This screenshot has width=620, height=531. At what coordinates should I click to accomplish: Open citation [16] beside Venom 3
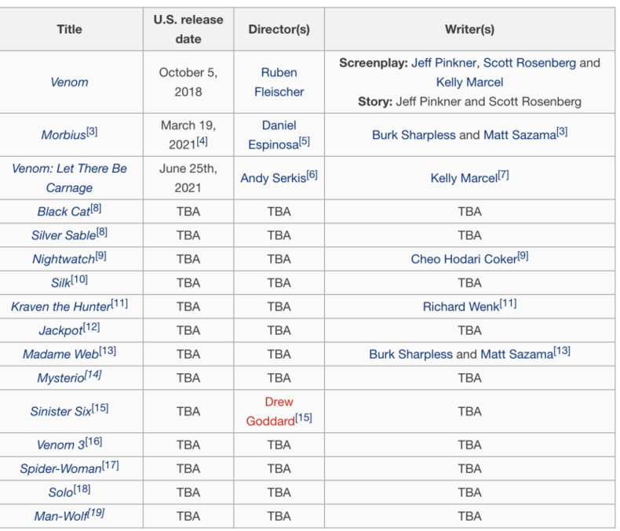tap(93, 442)
